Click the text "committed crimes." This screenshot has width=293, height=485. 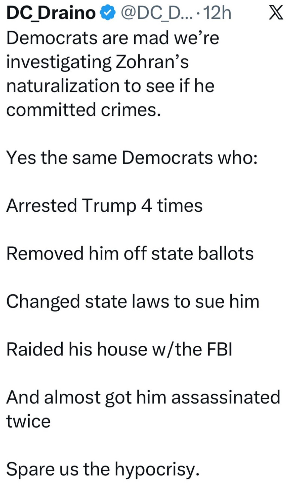tap(84, 109)
